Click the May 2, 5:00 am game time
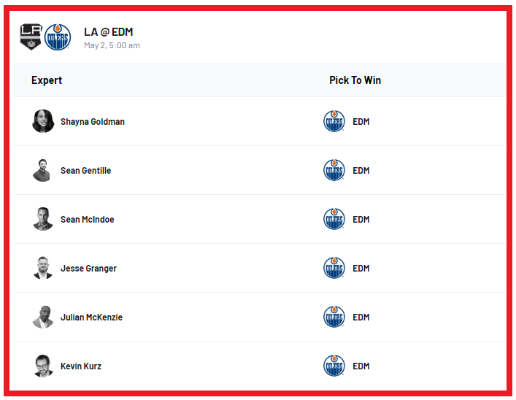Viewport: 516px width, 400px height. coord(112,45)
